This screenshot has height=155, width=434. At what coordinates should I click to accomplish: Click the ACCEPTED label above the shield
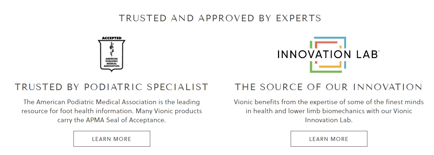point(111,38)
